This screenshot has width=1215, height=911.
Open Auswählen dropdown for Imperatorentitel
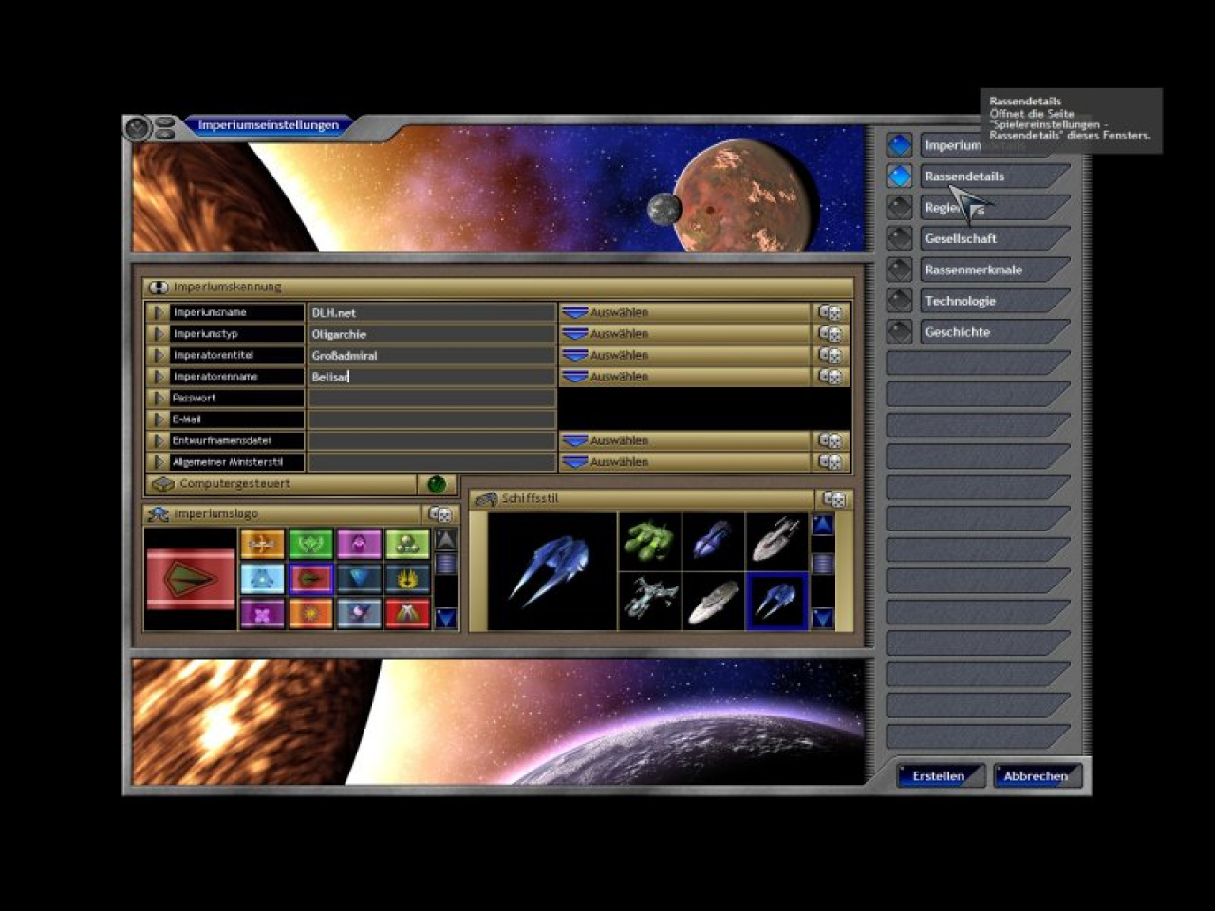coord(684,355)
